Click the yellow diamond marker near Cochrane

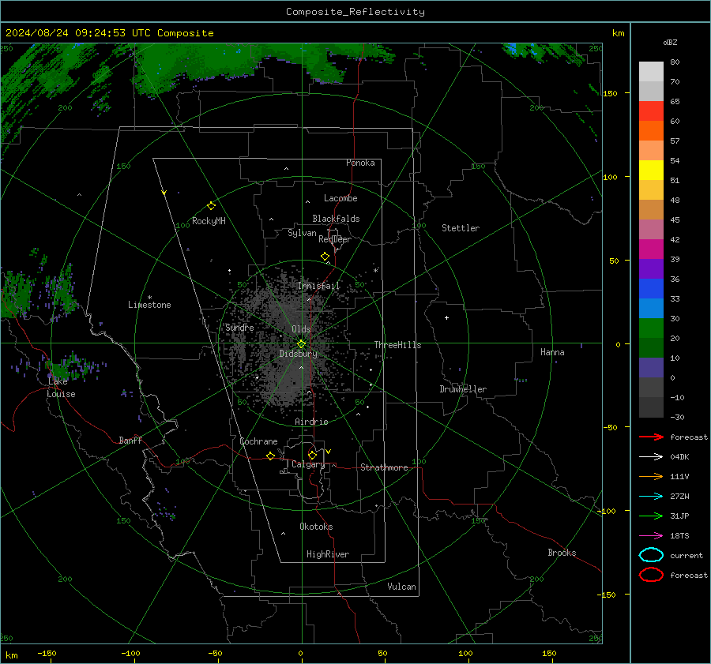271,456
